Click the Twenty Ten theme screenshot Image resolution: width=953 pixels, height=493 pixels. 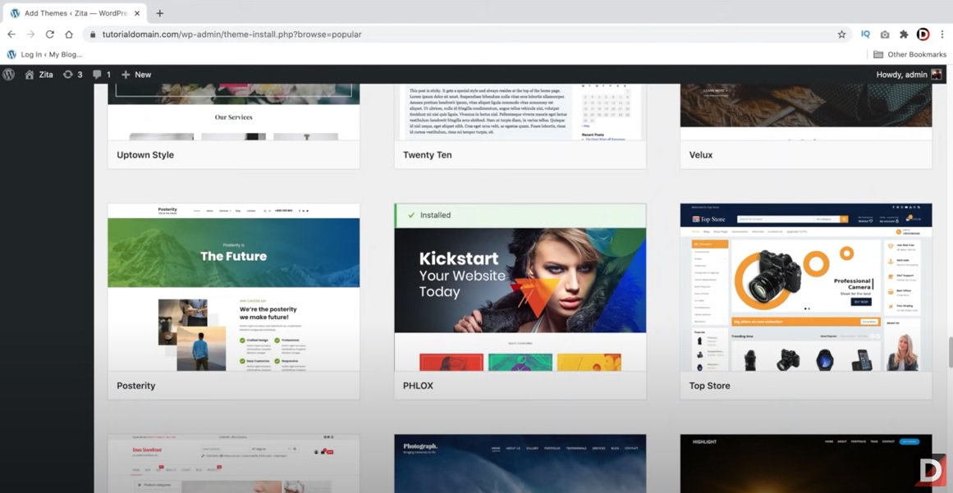[x=520, y=112]
